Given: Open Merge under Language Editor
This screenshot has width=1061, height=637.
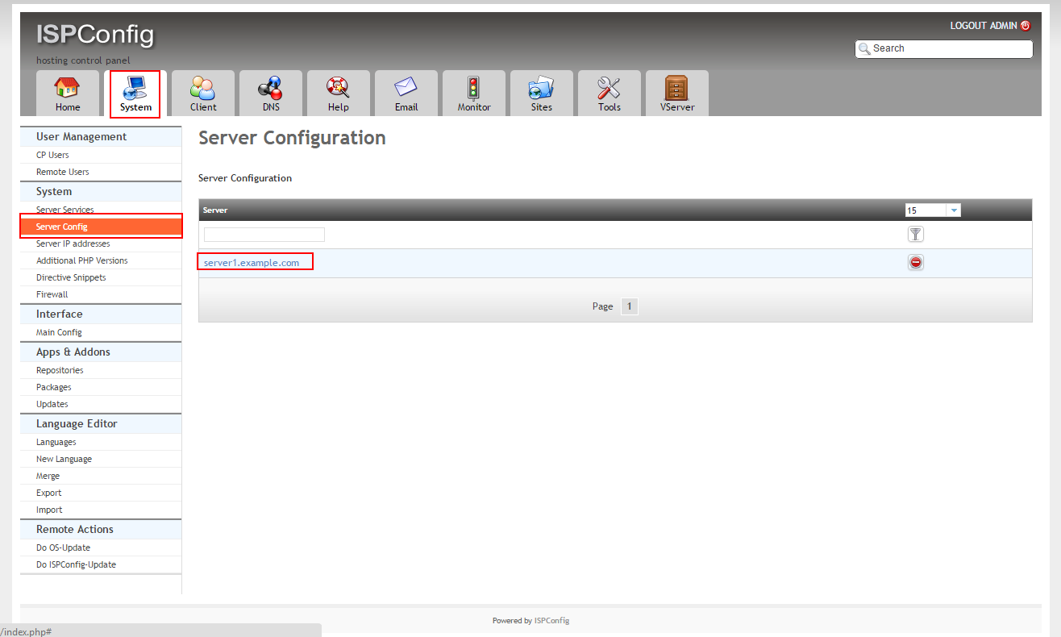Looking at the screenshot, I should pos(101,476).
